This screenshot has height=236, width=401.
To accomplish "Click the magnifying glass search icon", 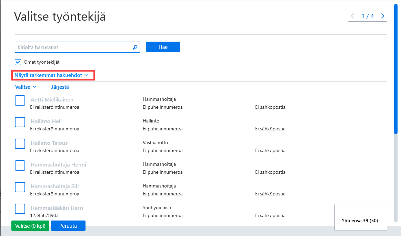I will 135,47.
